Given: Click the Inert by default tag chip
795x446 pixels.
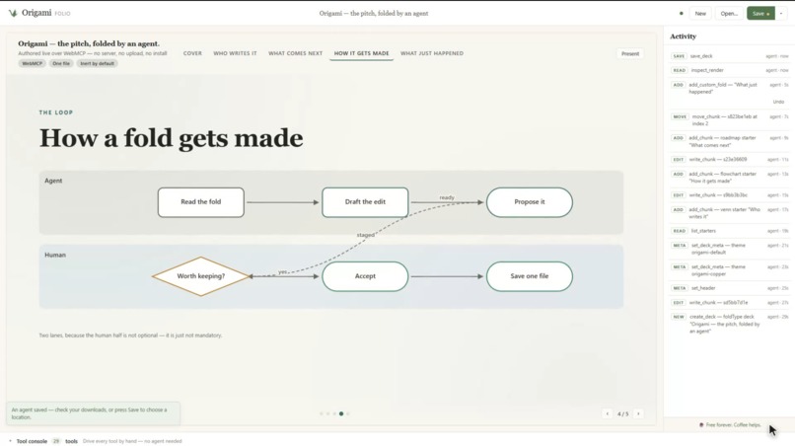Looking at the screenshot, I should tap(98, 63).
